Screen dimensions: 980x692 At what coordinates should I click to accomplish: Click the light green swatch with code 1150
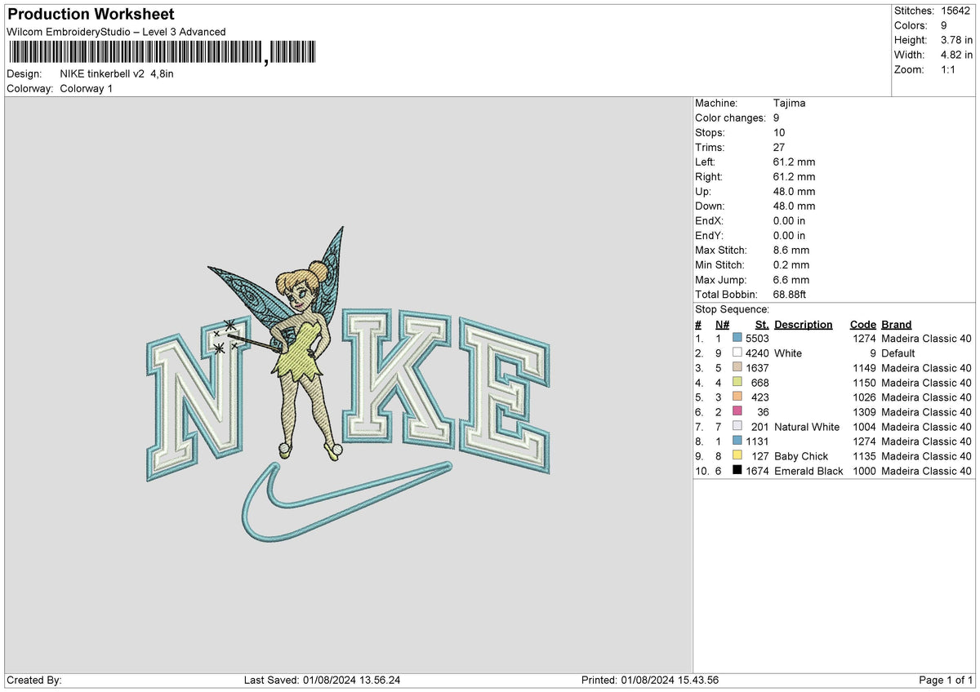737,383
